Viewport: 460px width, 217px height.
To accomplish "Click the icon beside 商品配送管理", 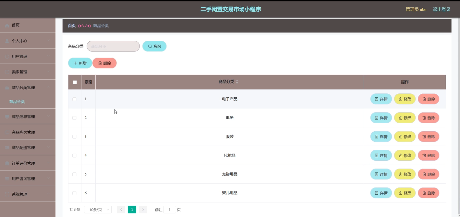I will point(7,147).
